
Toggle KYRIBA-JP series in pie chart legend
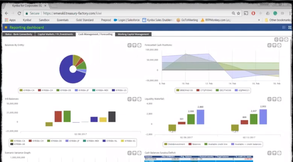pos(82,90)
